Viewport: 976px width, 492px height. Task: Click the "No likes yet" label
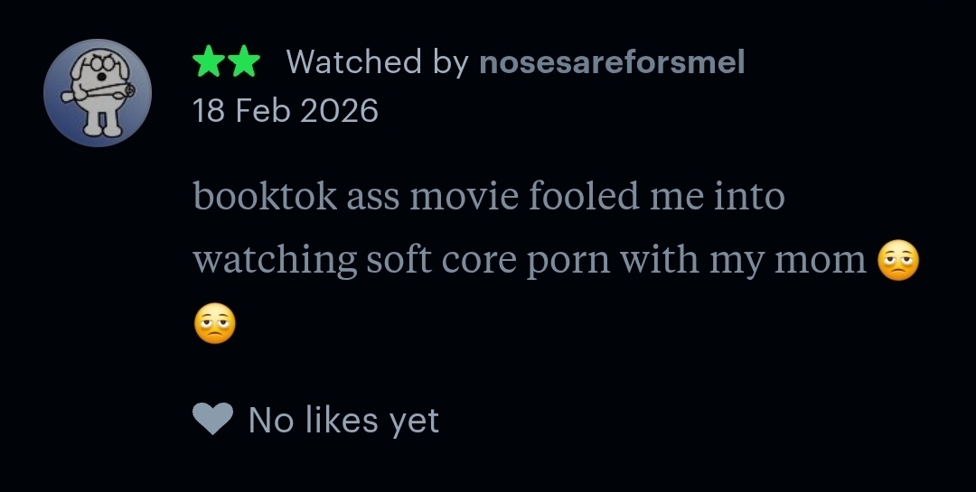click(343, 420)
